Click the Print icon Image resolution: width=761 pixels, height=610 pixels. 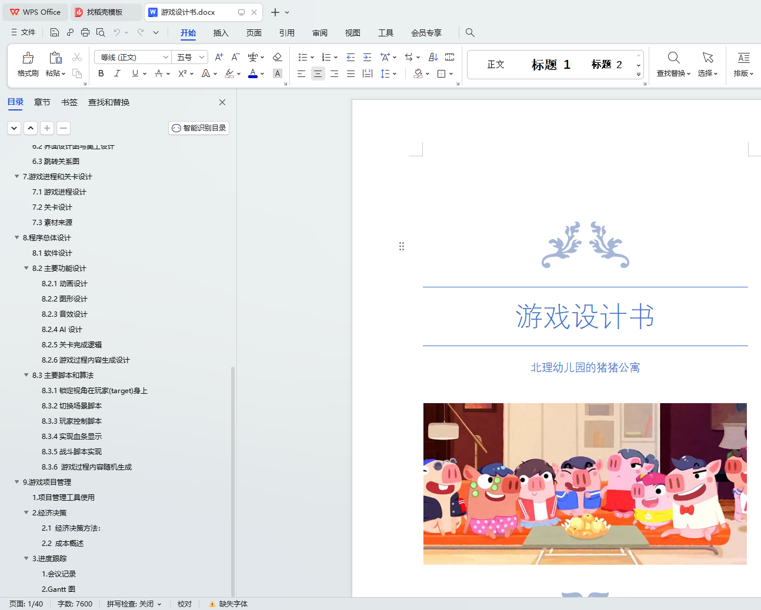pos(85,32)
